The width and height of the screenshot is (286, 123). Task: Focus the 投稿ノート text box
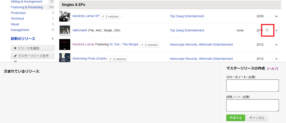click(252, 105)
